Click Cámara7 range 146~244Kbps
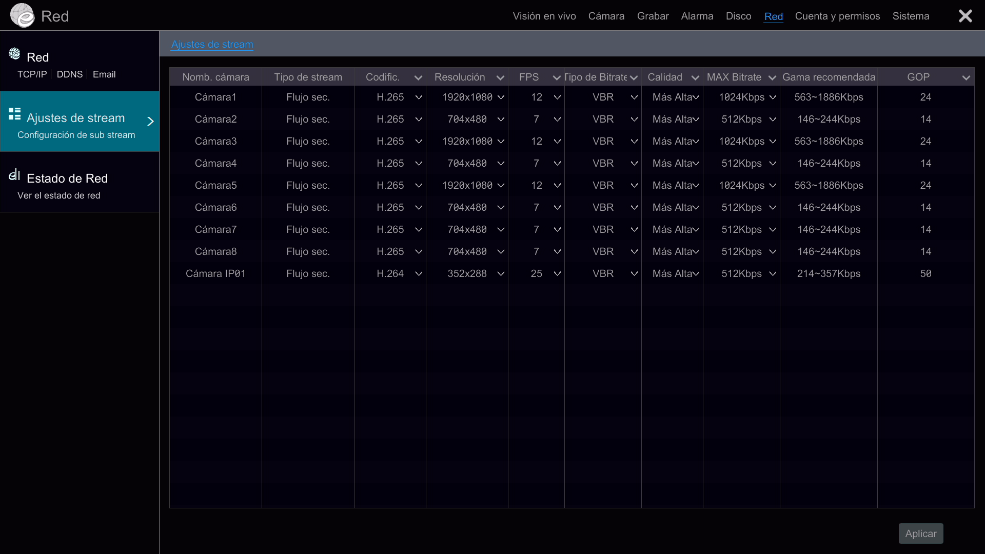The width and height of the screenshot is (985, 554). click(829, 229)
